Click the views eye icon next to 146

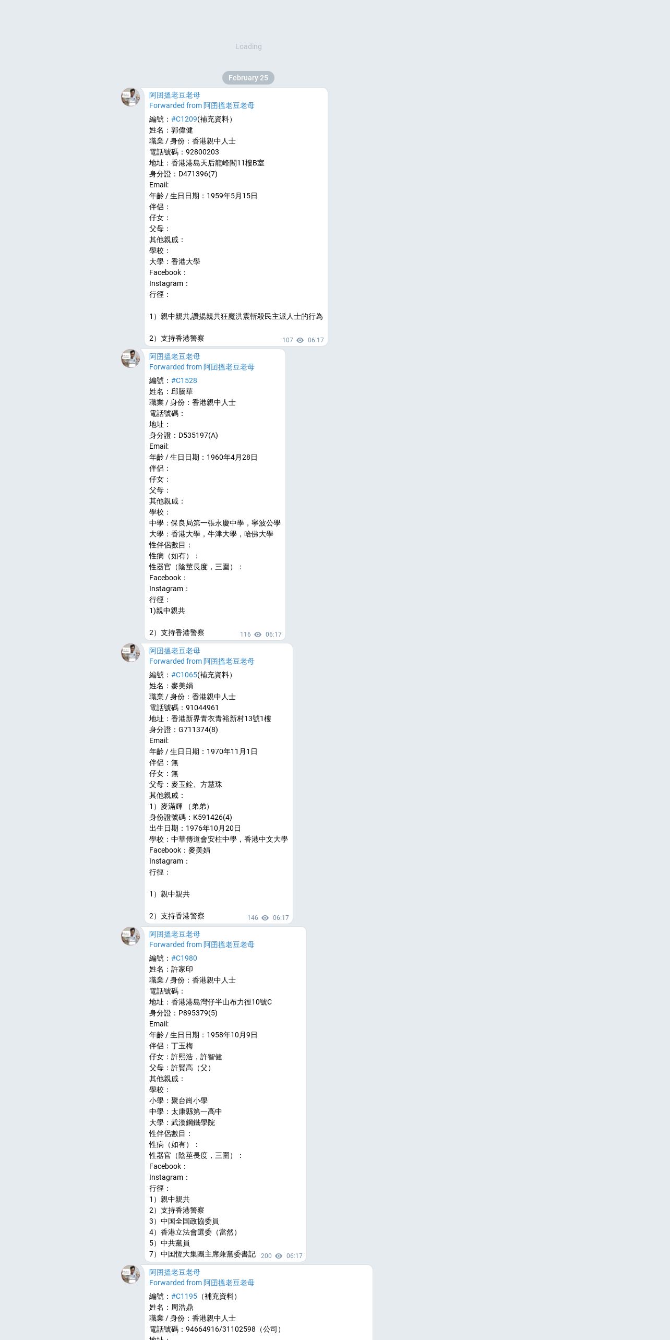pyautogui.click(x=265, y=918)
